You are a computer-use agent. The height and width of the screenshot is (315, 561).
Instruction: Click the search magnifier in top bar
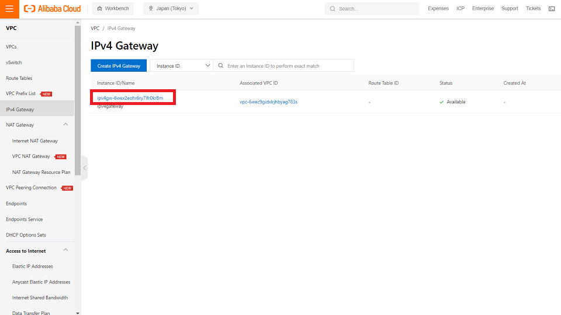click(333, 9)
